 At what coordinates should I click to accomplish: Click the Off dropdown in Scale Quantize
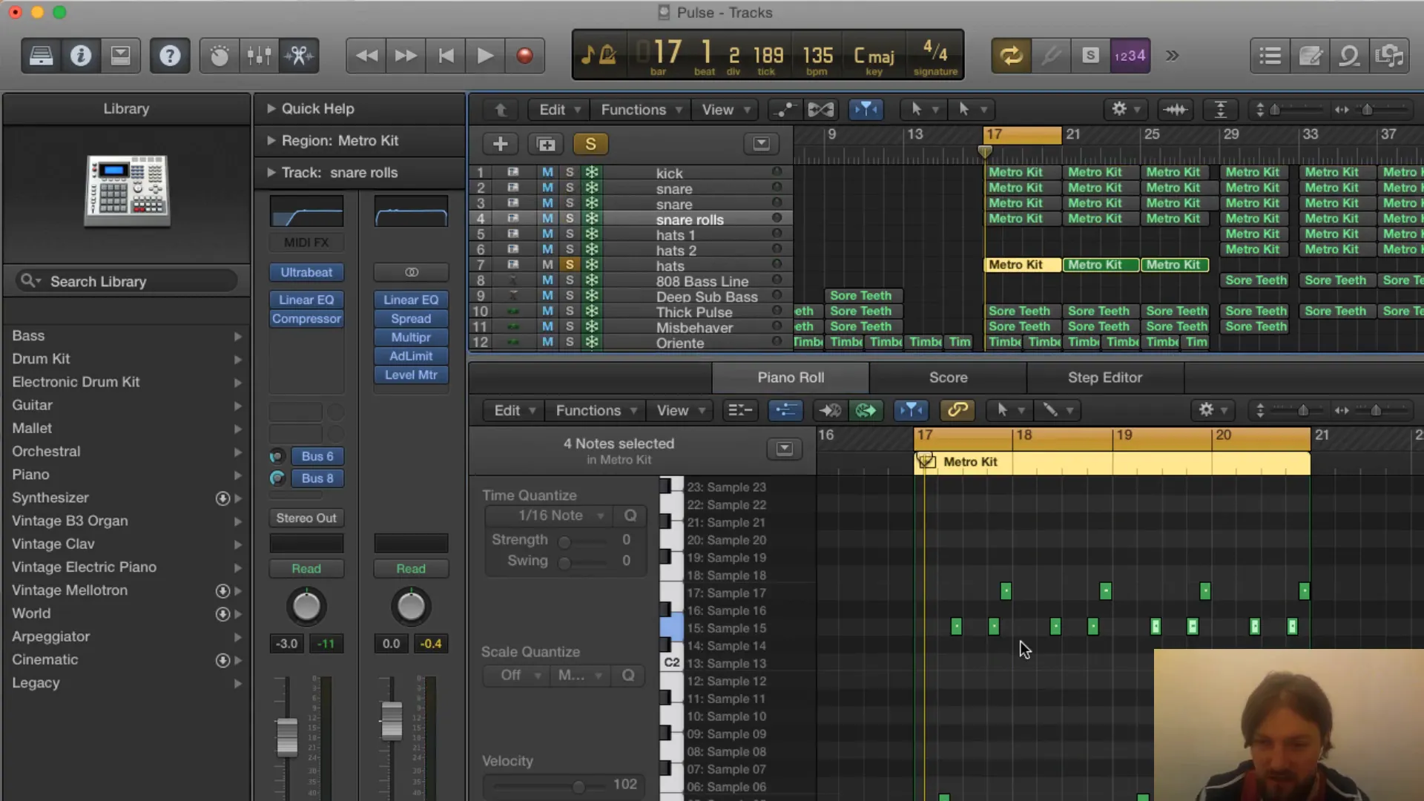pos(513,675)
